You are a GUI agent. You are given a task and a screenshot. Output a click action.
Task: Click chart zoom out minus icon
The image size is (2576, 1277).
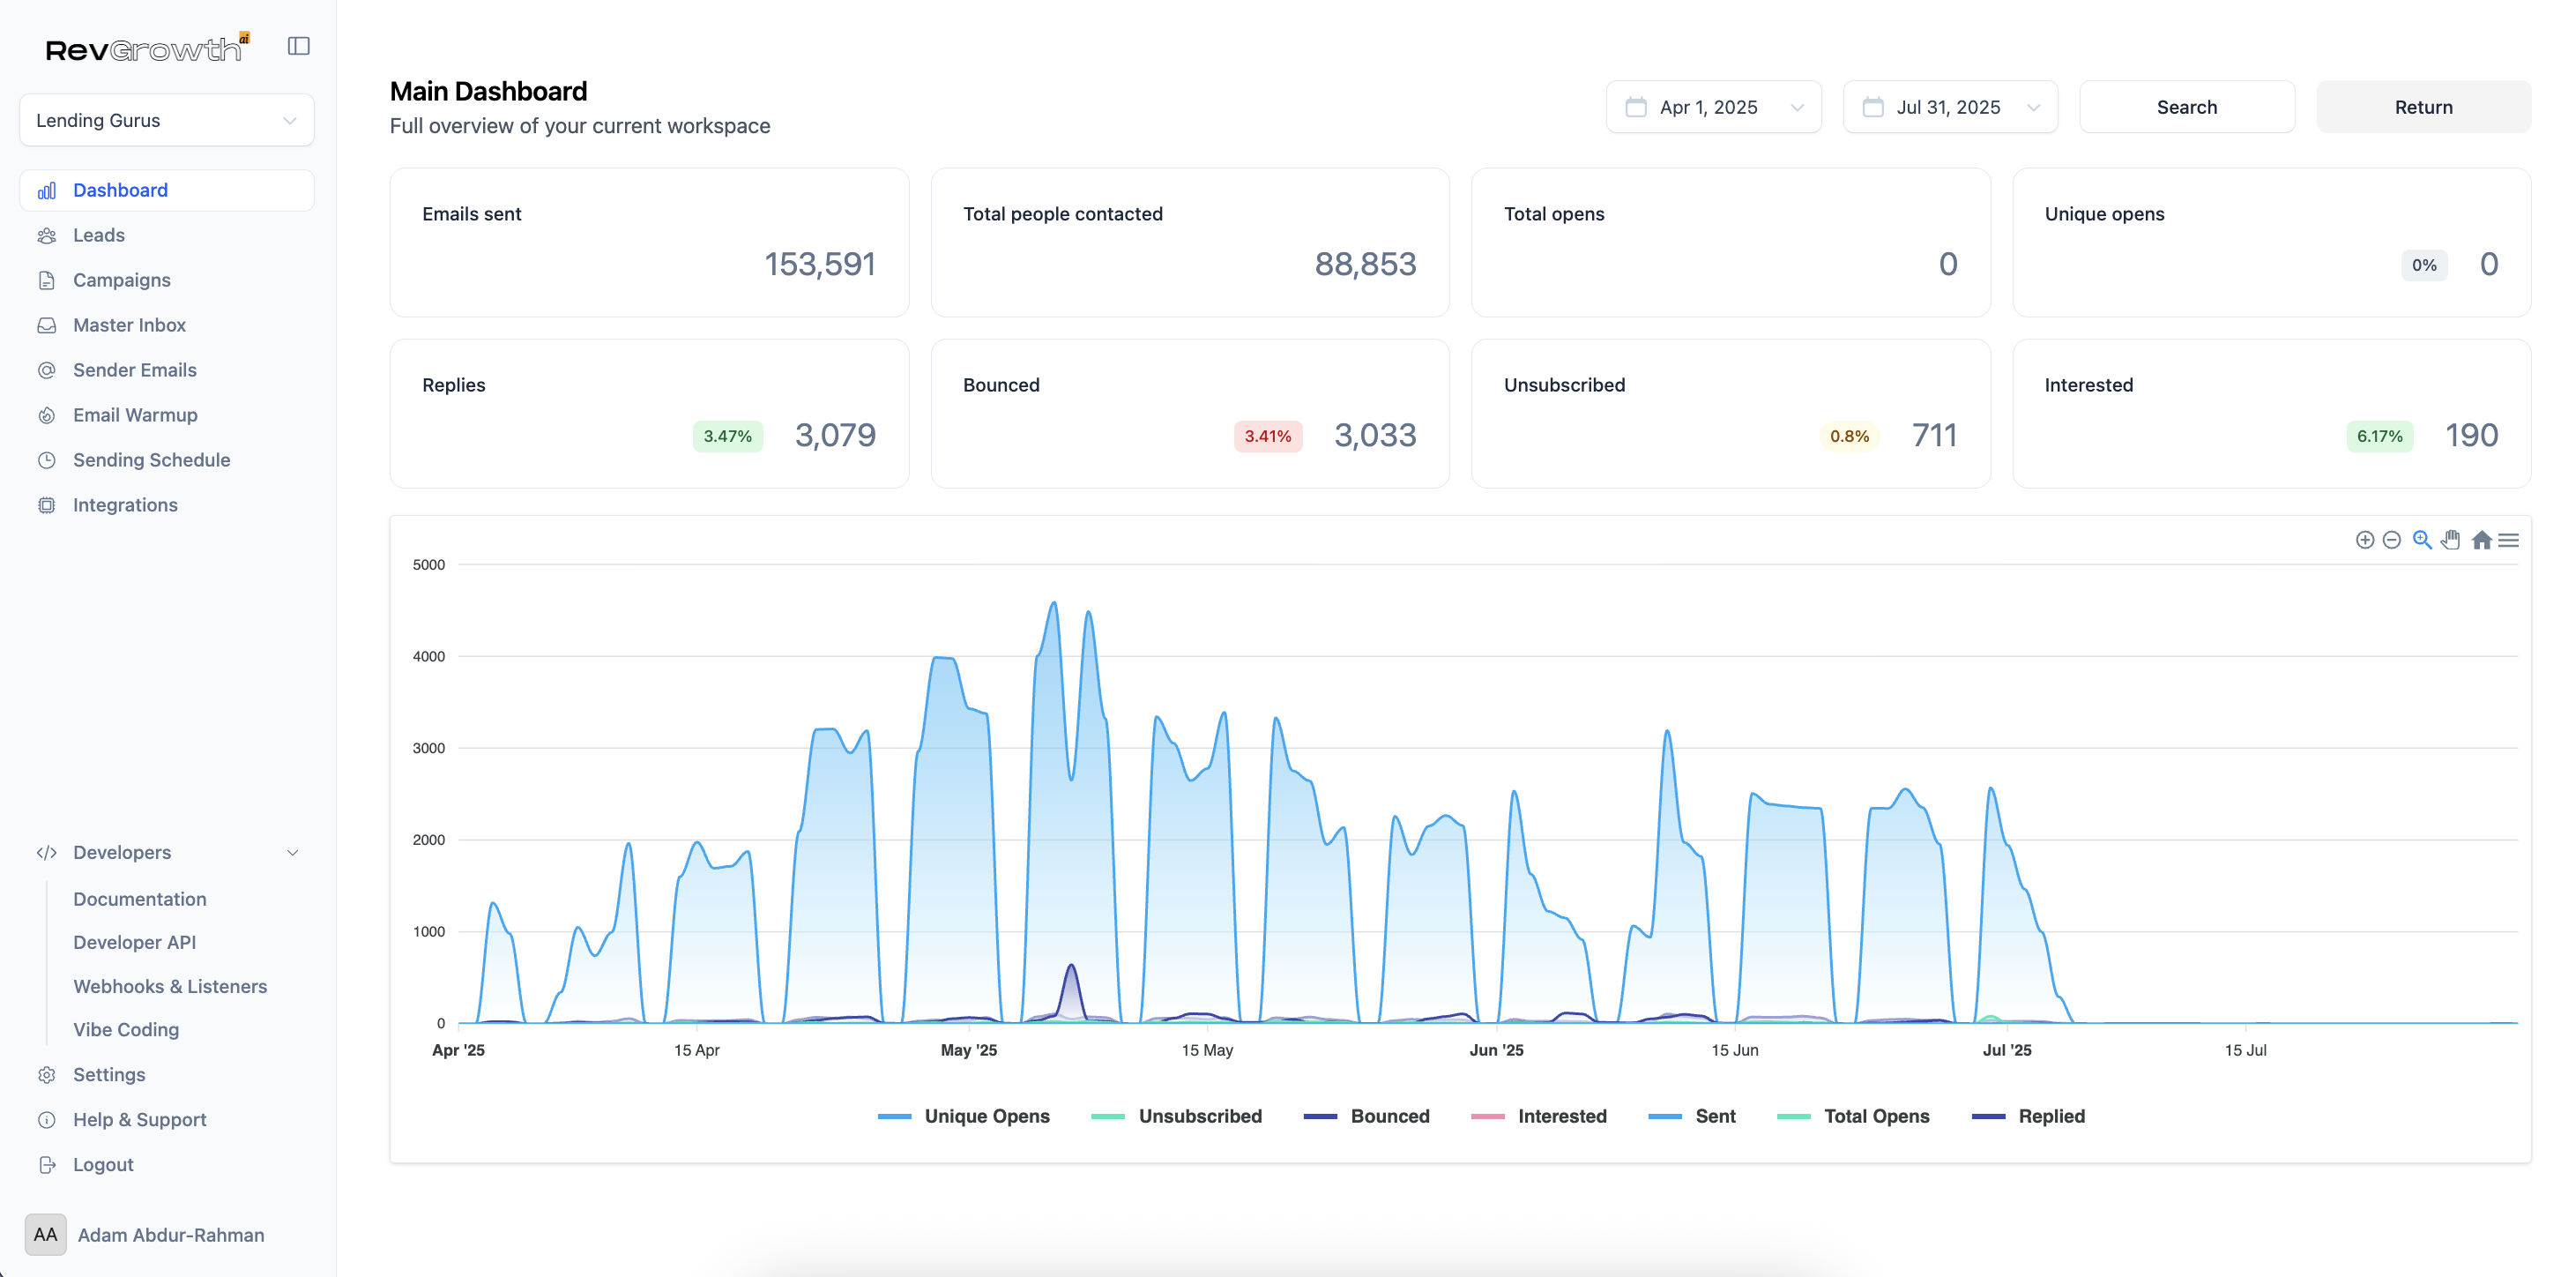[x=2391, y=540]
